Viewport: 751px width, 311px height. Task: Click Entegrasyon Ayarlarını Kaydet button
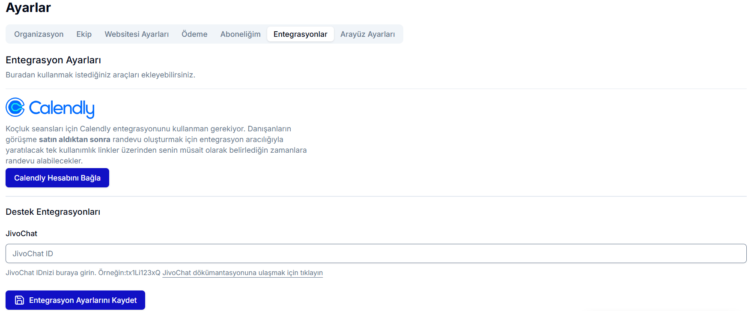click(75, 300)
